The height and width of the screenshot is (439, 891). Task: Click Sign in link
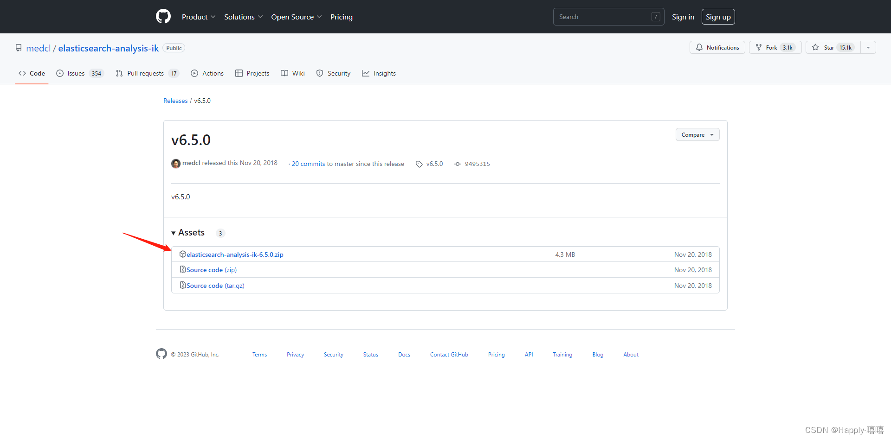click(683, 17)
